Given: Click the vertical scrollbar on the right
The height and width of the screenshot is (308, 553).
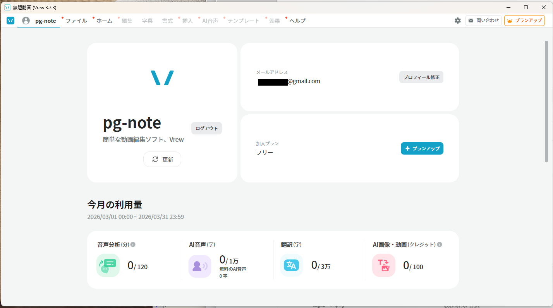Looking at the screenshot, I should coord(546,101).
